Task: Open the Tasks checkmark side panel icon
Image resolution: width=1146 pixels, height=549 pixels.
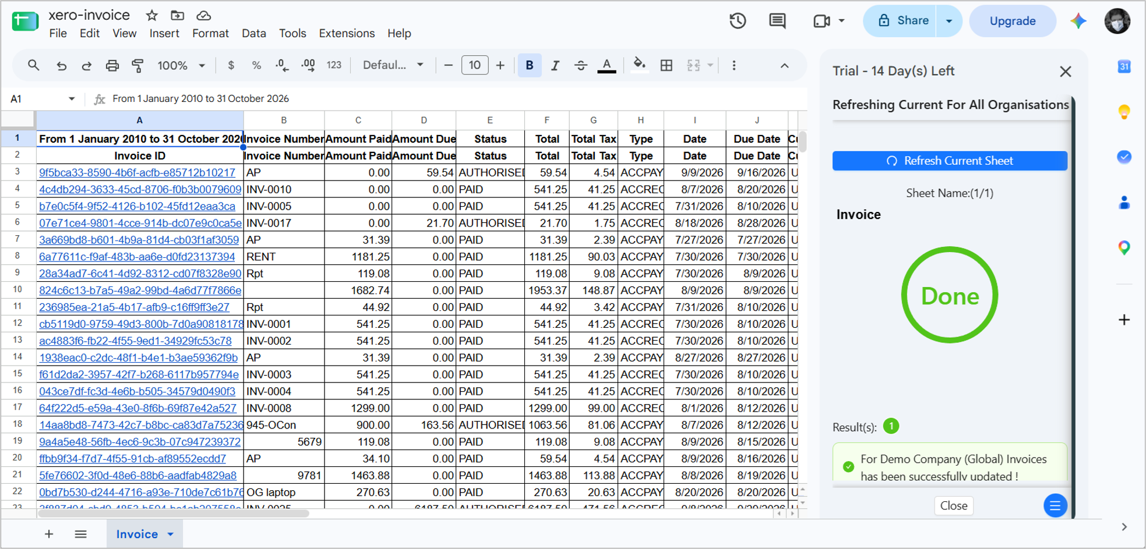Action: pyautogui.click(x=1124, y=157)
